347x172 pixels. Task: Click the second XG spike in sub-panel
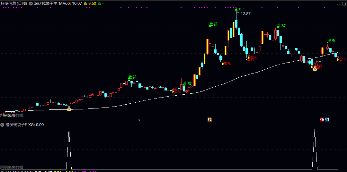tap(315, 149)
